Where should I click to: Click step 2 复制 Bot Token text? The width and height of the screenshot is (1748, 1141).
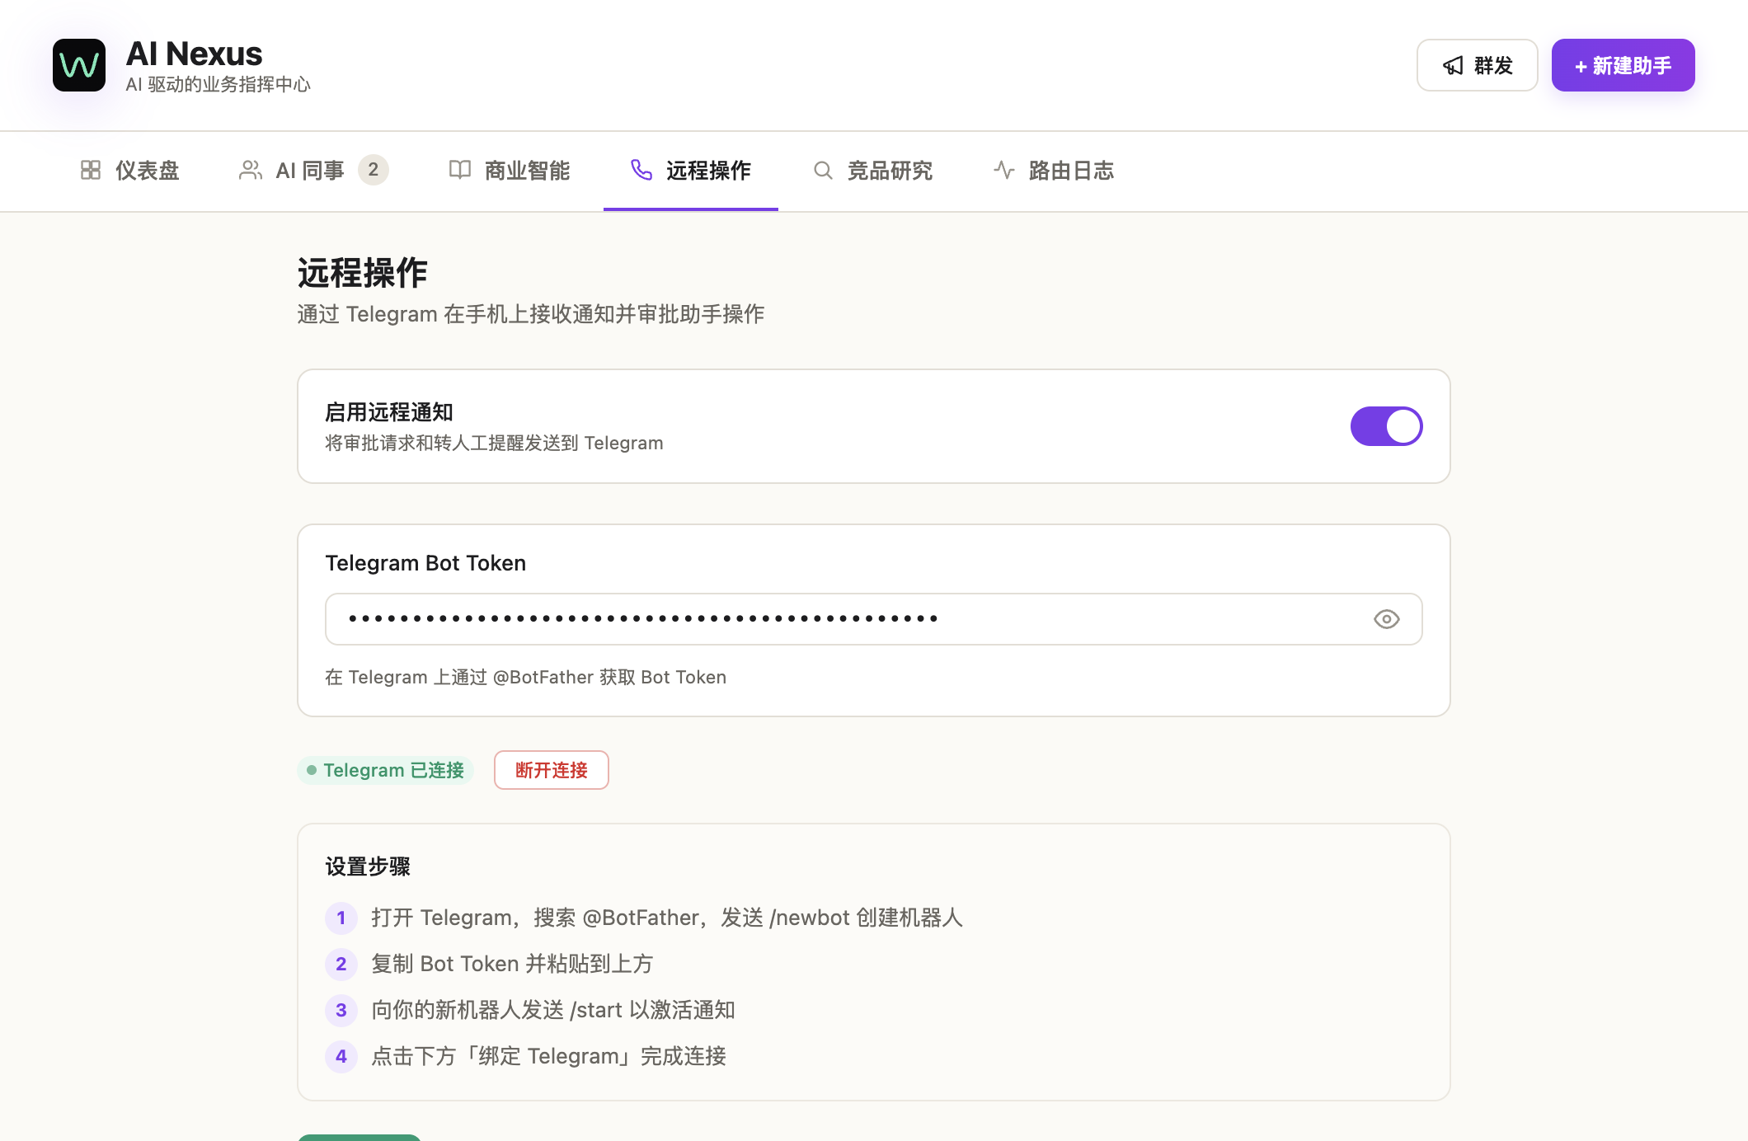click(512, 964)
